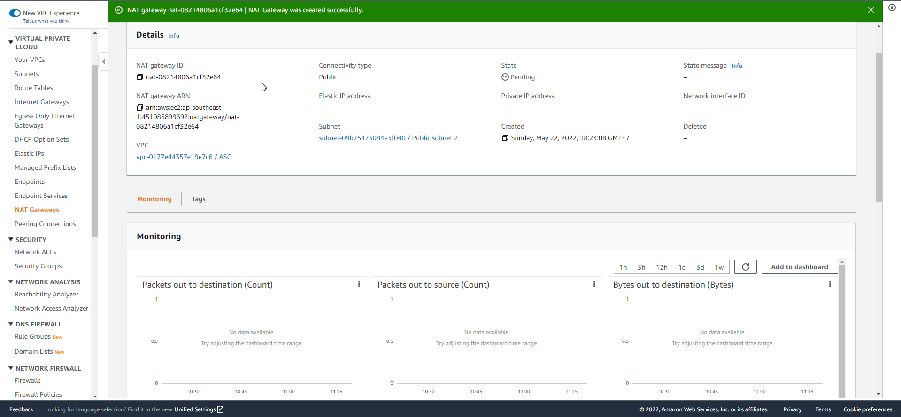Open Egress Only Internet Gateways
Screen dimensions: 901x417
45,121
